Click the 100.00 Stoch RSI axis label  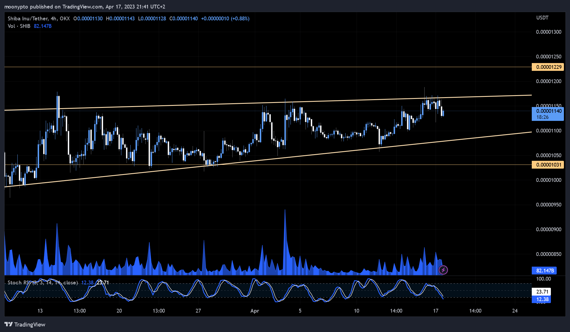(x=544, y=279)
